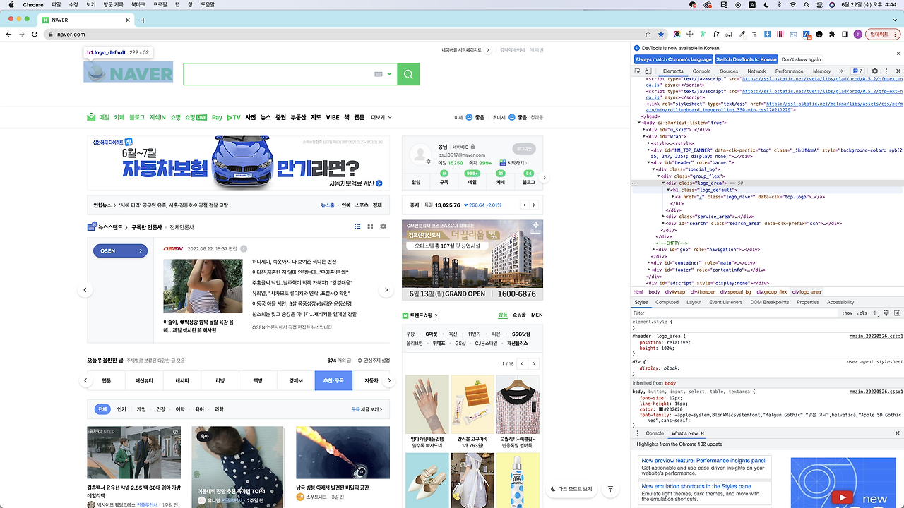Screen dimensions: 904x508
Task: Click the Issues counter icon in DevTools
Action: coord(857,71)
